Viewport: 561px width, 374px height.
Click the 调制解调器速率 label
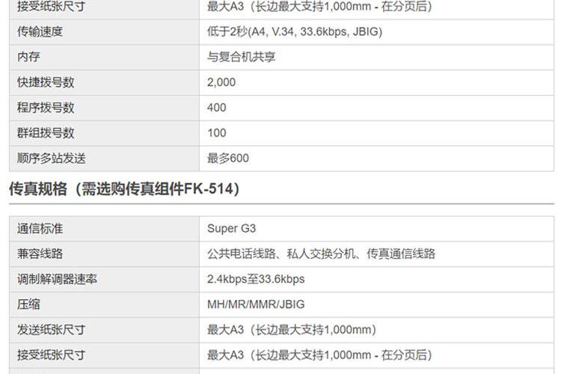click(x=57, y=279)
